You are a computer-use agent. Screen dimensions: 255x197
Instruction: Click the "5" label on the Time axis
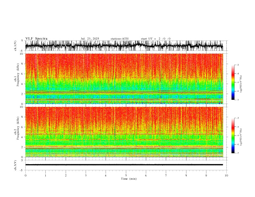(126, 175)
